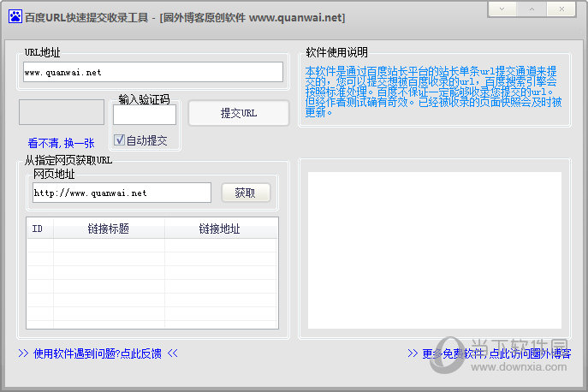Click the empty first row of the link table

tap(152, 246)
